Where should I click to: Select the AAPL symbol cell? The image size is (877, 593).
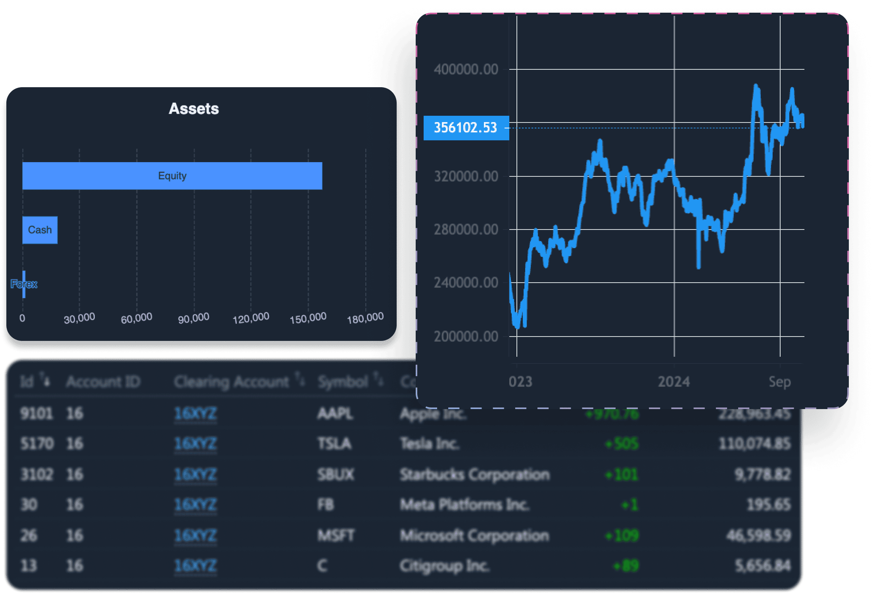335,413
